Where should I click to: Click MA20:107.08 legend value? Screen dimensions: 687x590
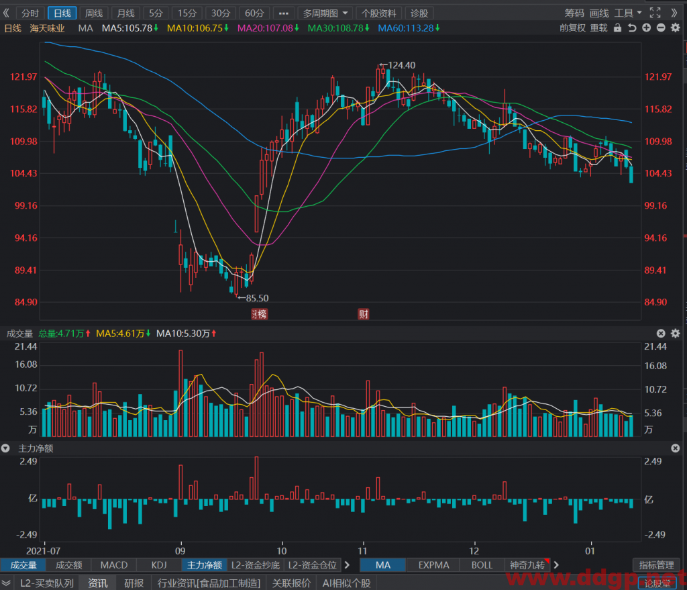pyautogui.click(x=265, y=28)
